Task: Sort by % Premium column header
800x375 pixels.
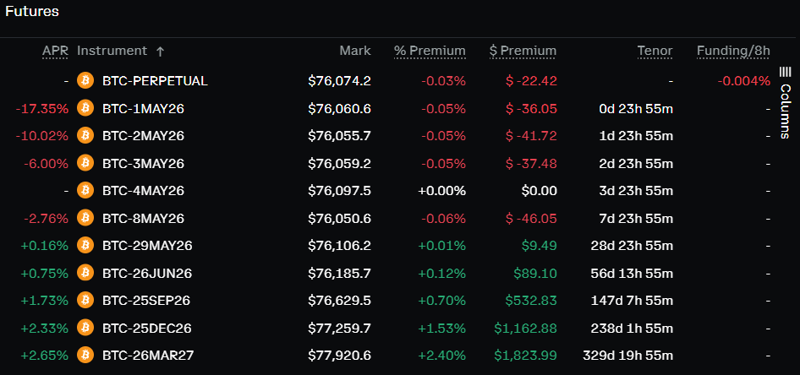Action: [x=430, y=51]
